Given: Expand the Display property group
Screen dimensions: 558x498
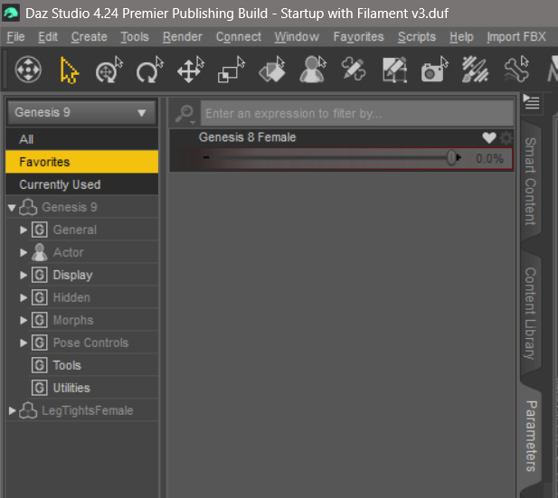Looking at the screenshot, I should 24,275.
